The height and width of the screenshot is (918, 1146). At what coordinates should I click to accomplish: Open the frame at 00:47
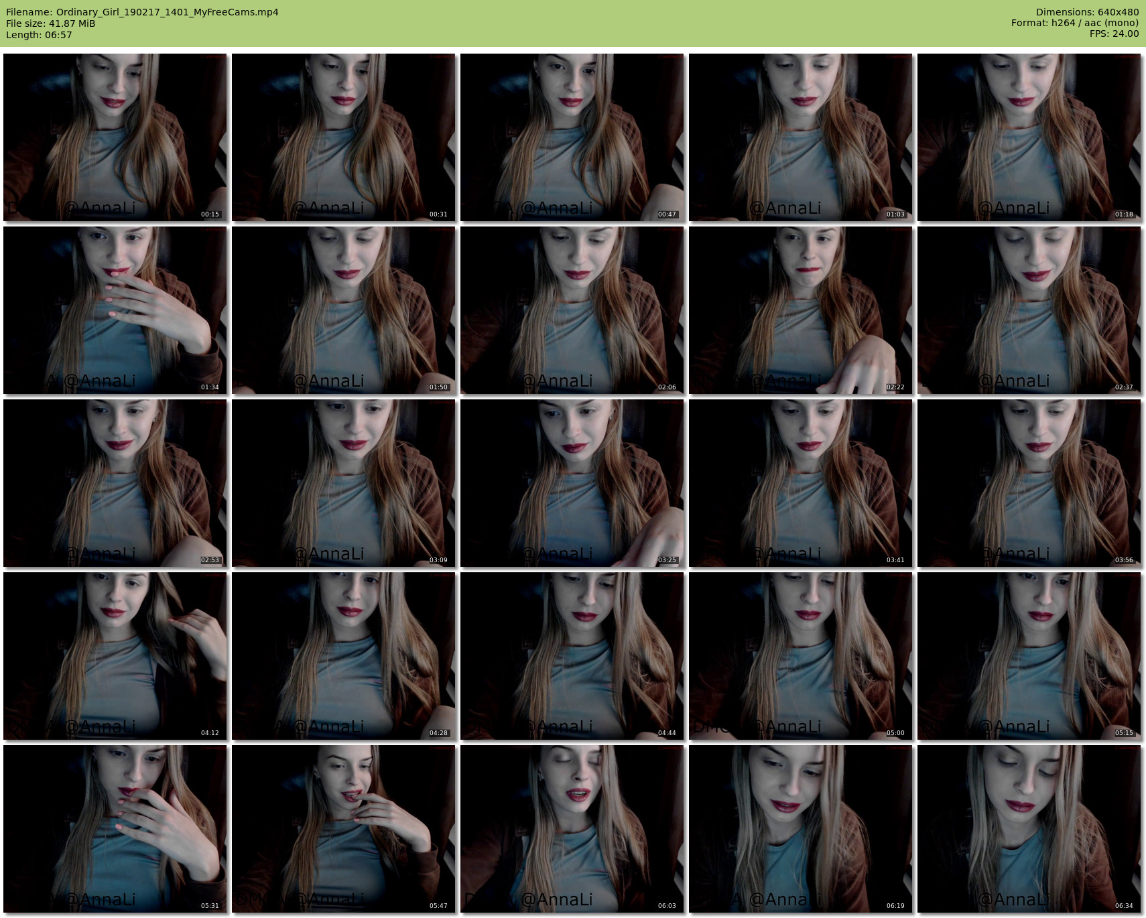click(572, 137)
